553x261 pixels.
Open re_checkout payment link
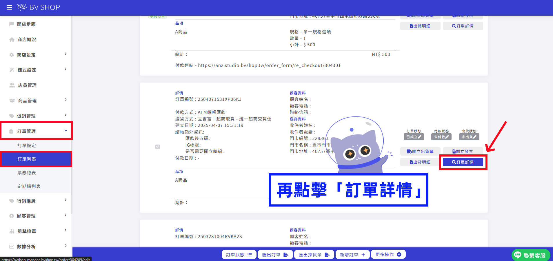pyautogui.click(x=269, y=65)
